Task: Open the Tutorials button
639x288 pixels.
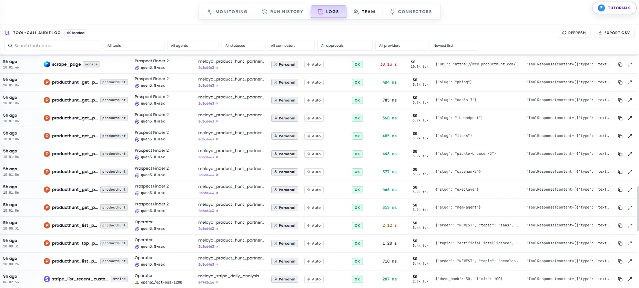Action: (x=614, y=8)
